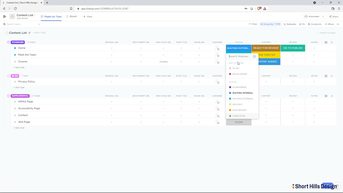Add a column in the BLOG group header

click(x=331, y=76)
